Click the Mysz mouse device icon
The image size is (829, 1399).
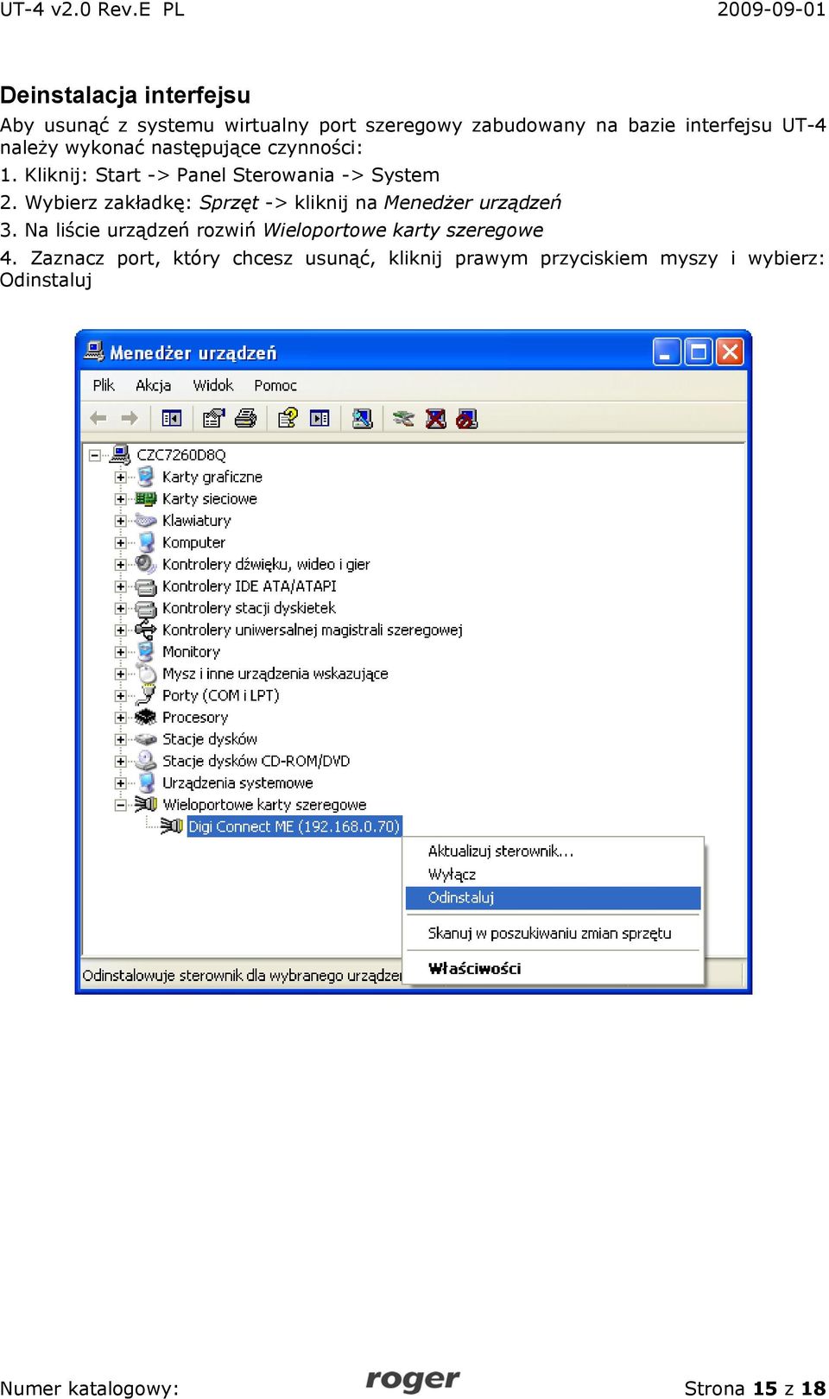point(146,674)
